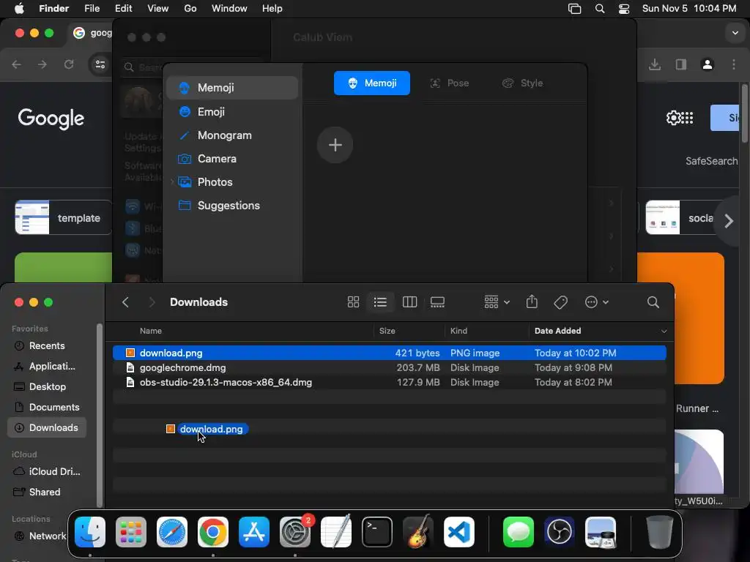This screenshot has width=750, height=562.
Task: Open the Window menu
Action: [x=229, y=9]
